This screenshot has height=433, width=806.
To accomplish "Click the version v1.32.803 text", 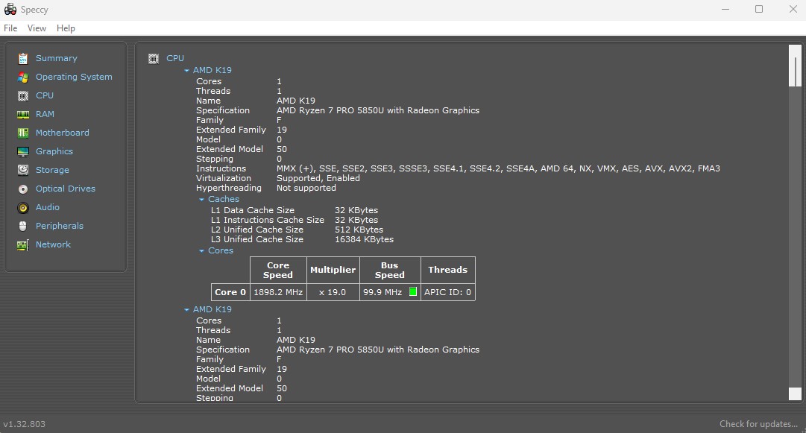I will coord(24,424).
